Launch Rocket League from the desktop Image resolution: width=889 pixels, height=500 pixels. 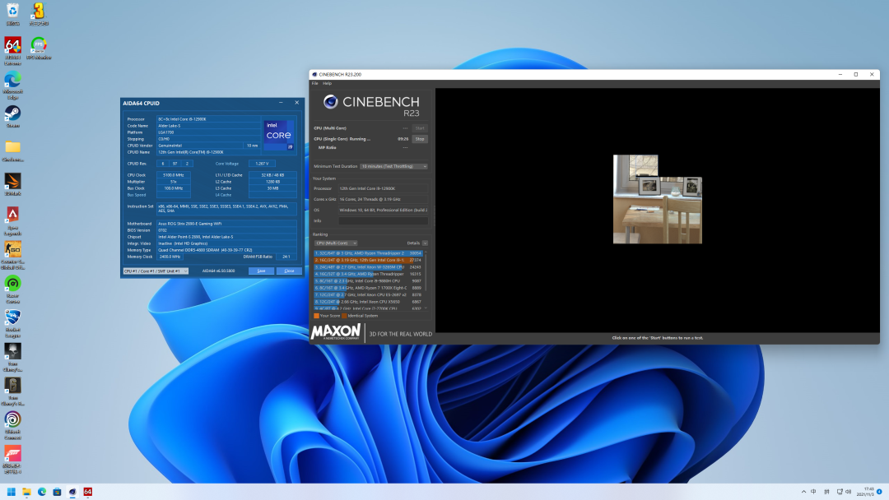point(12,323)
